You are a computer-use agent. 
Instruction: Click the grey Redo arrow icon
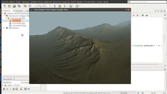click(30, 6)
